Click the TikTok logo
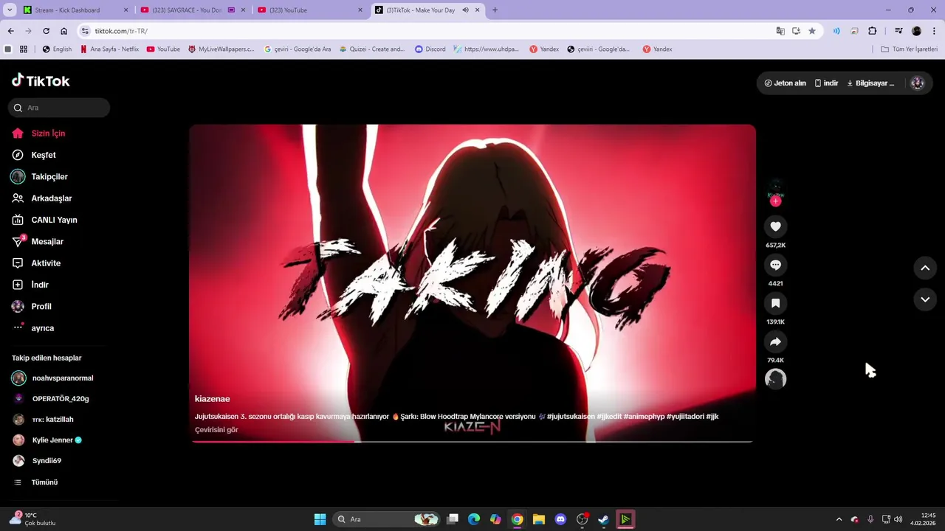Image resolution: width=945 pixels, height=531 pixels. click(x=41, y=81)
